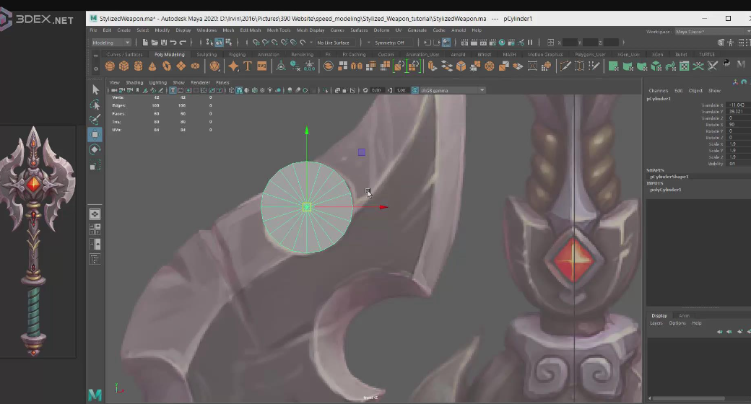Click the SVG import shelf icon
This screenshot has height=404, width=751.
coord(261,66)
